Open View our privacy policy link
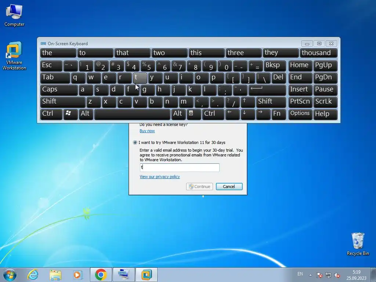Viewport: 376px width, 282px height. [x=160, y=177]
